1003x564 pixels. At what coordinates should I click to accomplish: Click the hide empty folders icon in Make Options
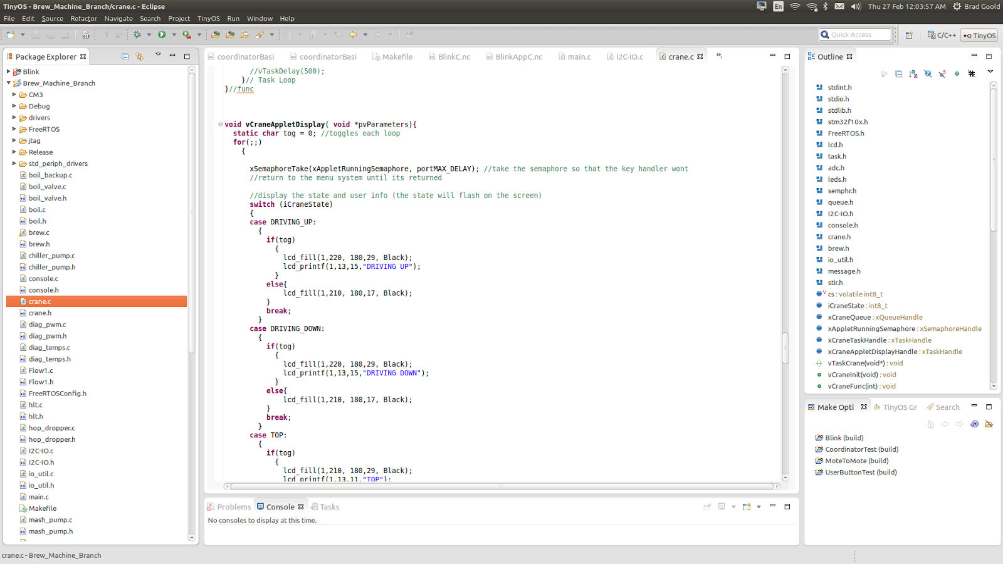click(989, 424)
